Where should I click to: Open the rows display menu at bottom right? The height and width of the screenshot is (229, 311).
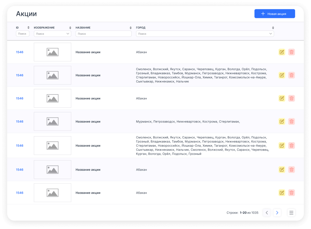click(291, 213)
